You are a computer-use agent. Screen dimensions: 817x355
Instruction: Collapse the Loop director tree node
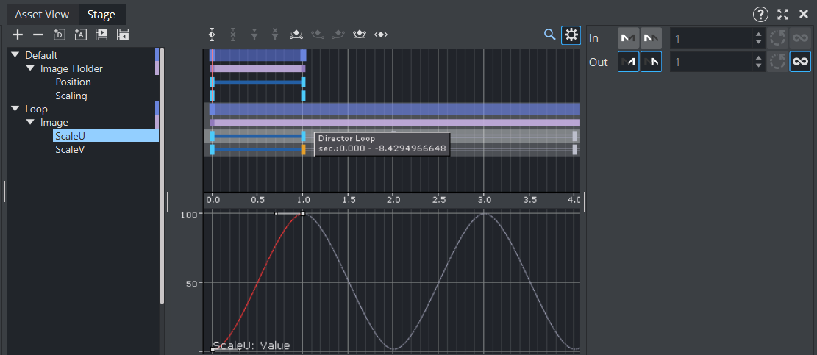click(x=15, y=109)
